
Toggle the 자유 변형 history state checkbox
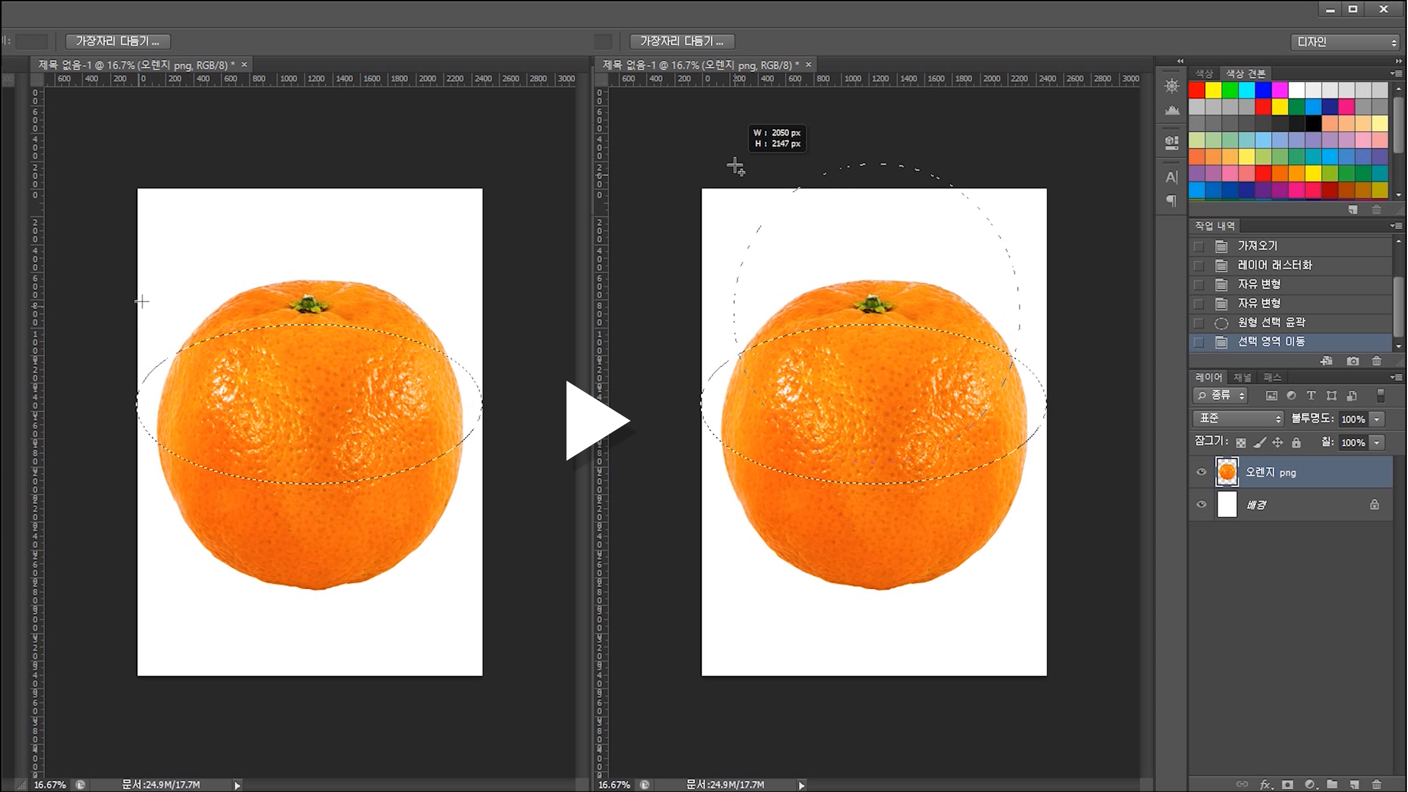(x=1199, y=285)
